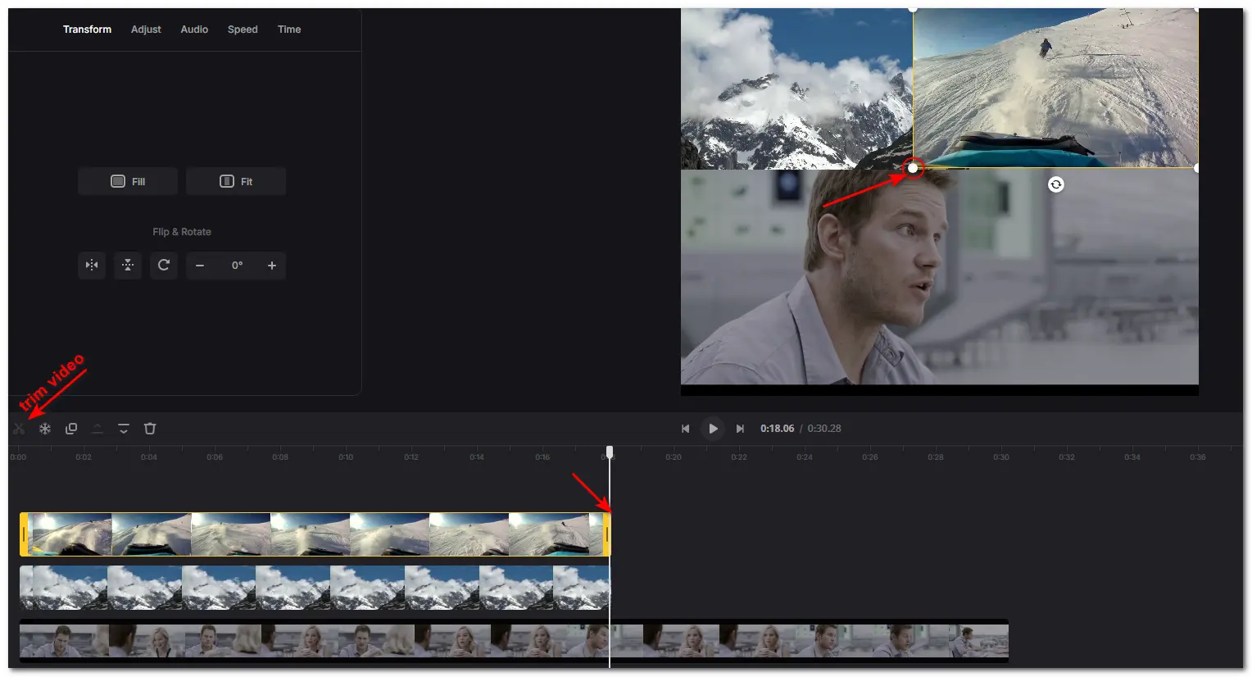Click the Fill button
This screenshot has height=677, width=1252.
(x=128, y=181)
